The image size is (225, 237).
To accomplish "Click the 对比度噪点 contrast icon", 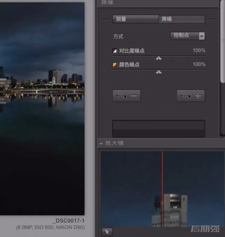I will (115, 51).
